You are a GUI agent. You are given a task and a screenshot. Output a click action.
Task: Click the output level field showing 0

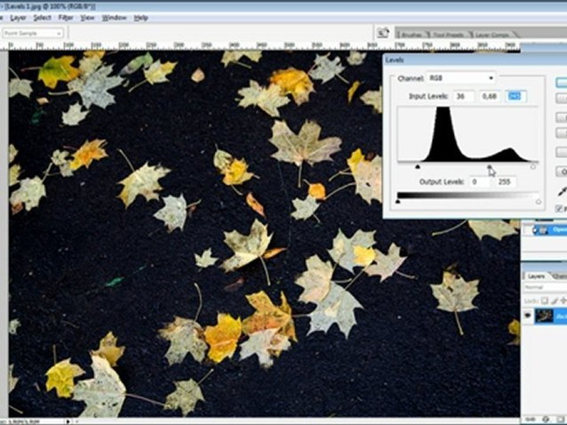coord(480,182)
